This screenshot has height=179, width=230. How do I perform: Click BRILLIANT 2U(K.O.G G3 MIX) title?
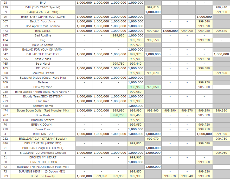[43, 148]
